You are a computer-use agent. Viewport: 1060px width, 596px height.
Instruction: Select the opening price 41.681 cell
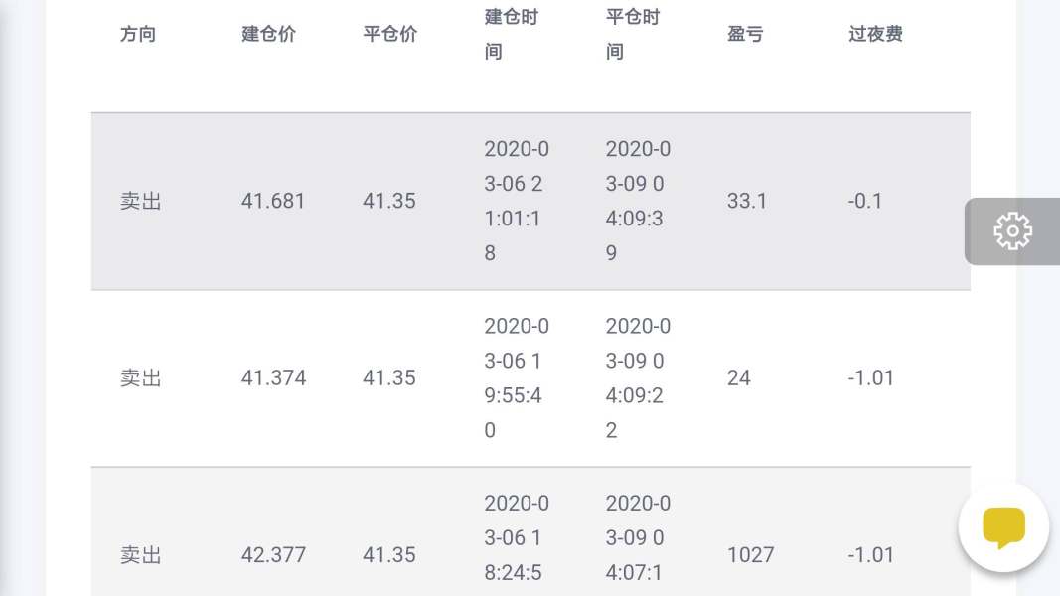[273, 201]
